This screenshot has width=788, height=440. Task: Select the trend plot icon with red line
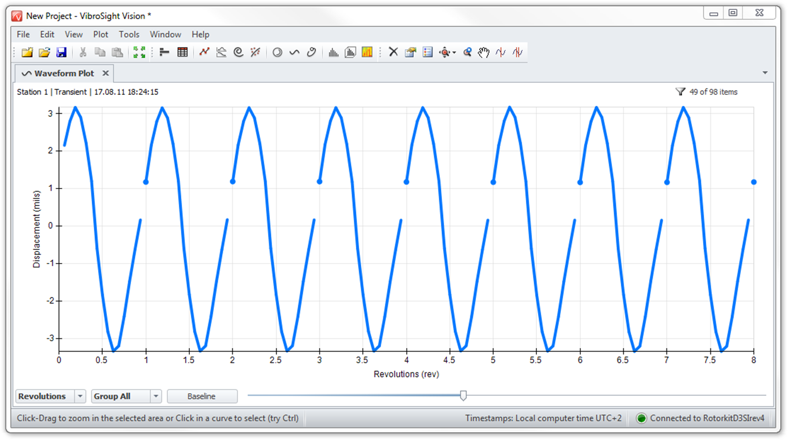click(204, 52)
